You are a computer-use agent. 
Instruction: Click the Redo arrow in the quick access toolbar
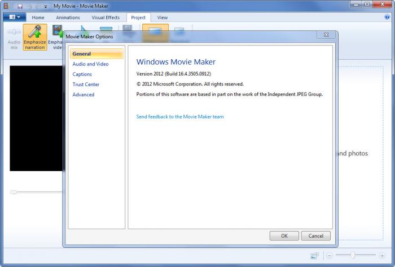(x=38, y=6)
